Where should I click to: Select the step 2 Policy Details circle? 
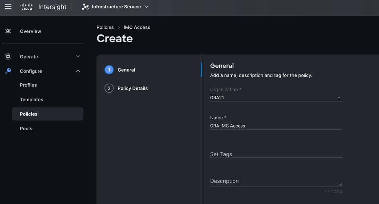(x=109, y=88)
